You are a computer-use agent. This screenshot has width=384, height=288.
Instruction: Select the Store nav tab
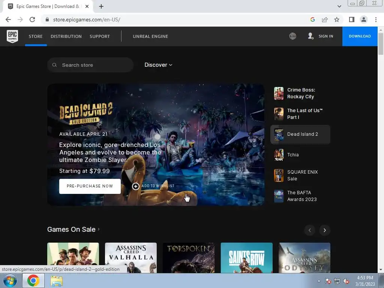[36, 36]
